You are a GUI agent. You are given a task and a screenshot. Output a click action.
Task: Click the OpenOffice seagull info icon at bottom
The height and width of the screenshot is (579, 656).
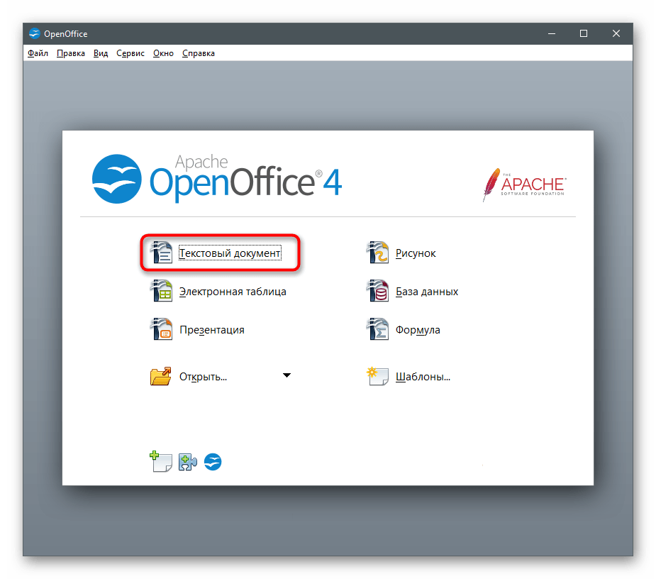point(213,462)
